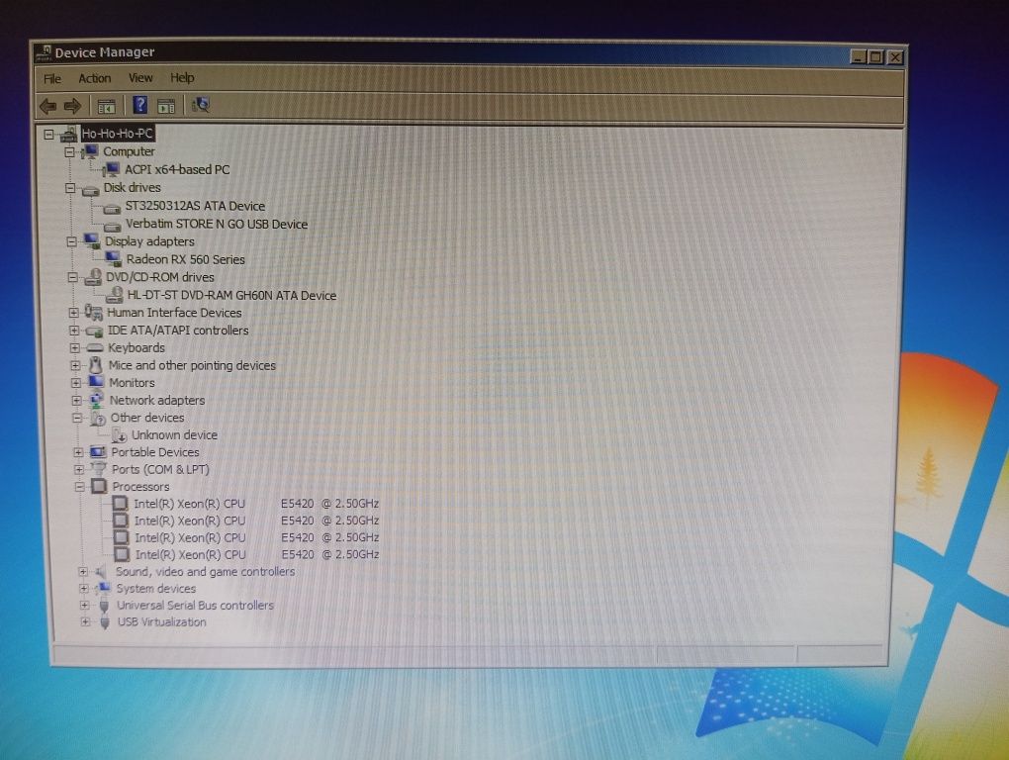This screenshot has height=760, width=1009.
Task: Expand the Monitors category
Action: [76, 383]
